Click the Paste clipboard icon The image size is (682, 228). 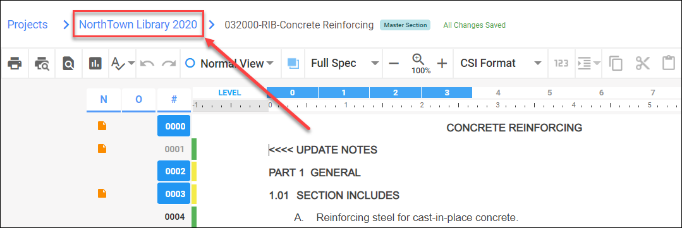[x=668, y=63]
